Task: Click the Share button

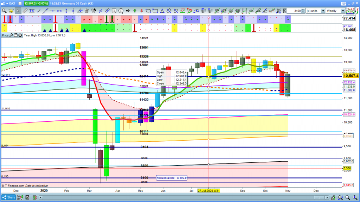Action: pyautogui.click(x=9, y=197)
